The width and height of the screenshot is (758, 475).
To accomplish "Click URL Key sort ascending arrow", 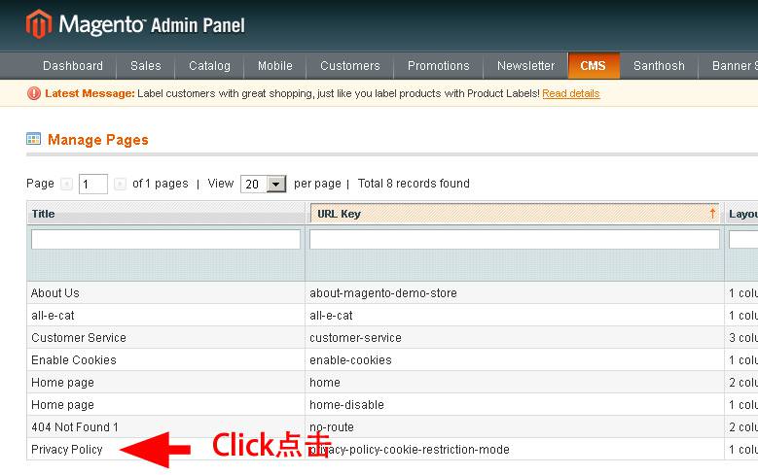I will (712, 214).
